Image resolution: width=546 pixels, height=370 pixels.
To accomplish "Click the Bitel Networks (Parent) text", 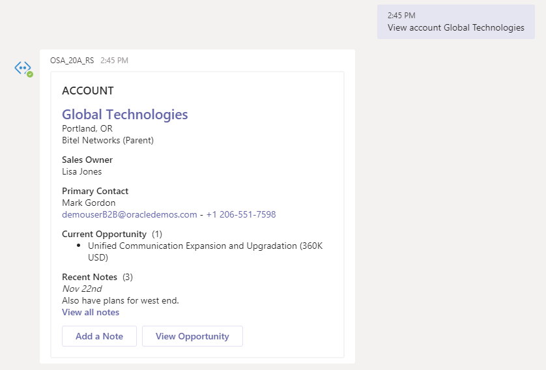I will tap(108, 140).
